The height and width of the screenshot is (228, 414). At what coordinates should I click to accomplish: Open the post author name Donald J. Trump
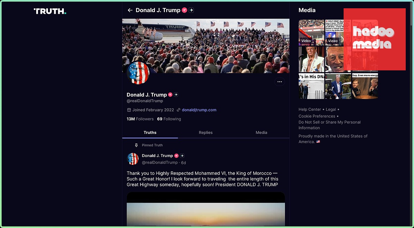157,156
